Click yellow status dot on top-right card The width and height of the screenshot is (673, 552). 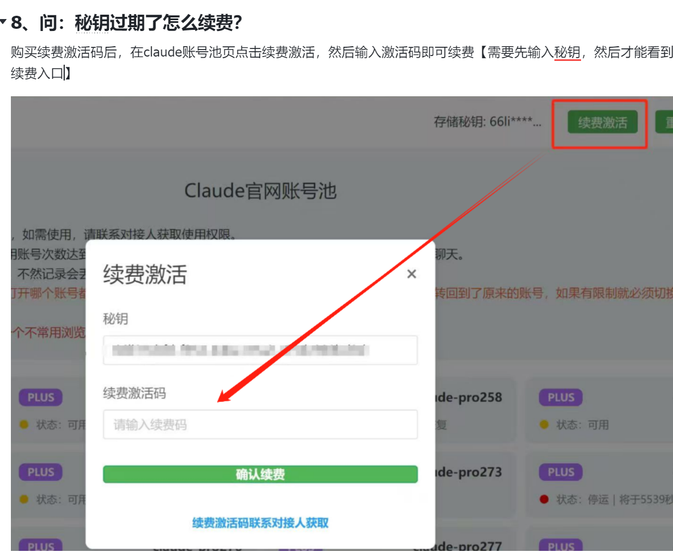(x=544, y=425)
